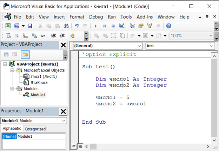Image resolution: width=219 pixels, height=151 pixels.
Task: Open the Tools menu
Action: pos(126,17)
